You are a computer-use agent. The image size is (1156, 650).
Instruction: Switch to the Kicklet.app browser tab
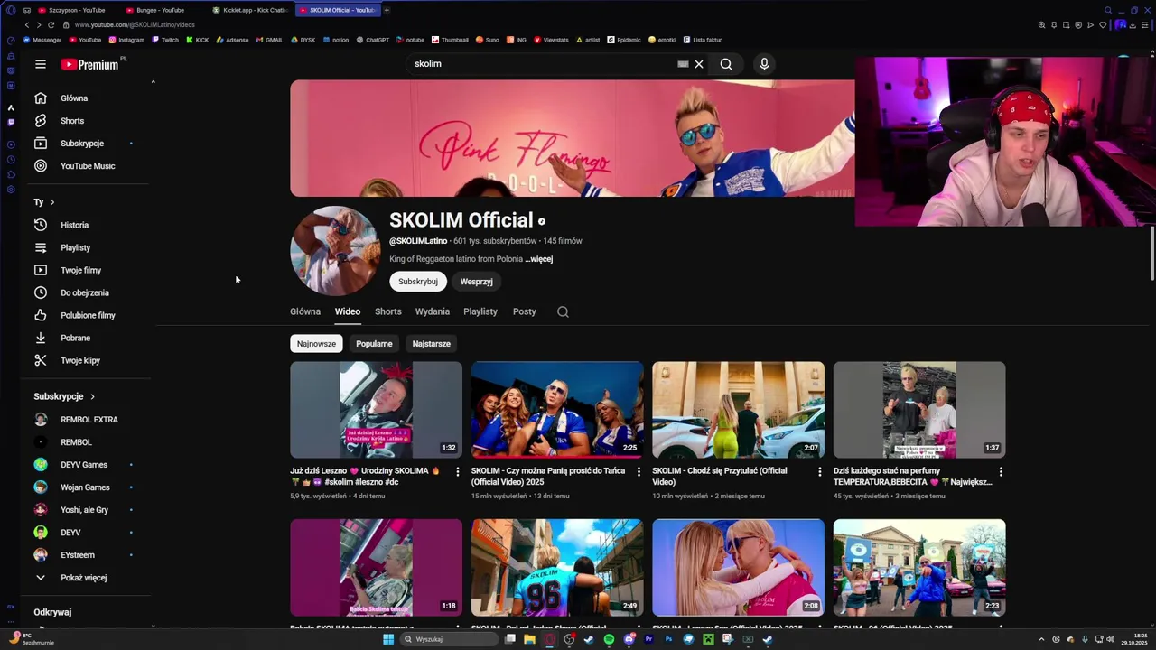248,10
